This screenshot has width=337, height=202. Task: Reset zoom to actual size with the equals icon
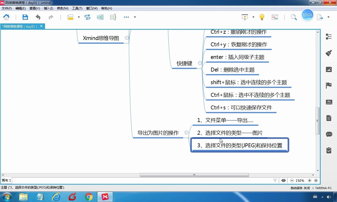pos(316,180)
